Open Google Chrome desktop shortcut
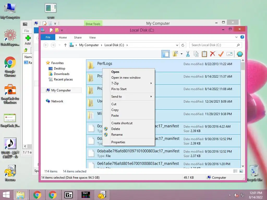 coord(10,67)
